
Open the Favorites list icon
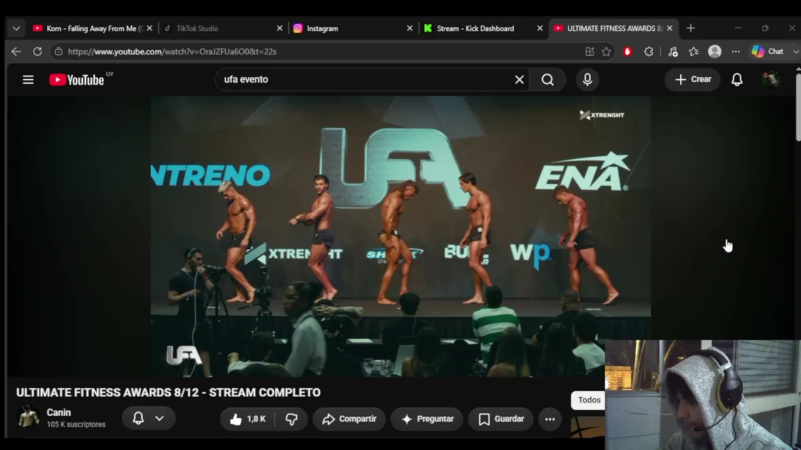pyautogui.click(x=693, y=51)
